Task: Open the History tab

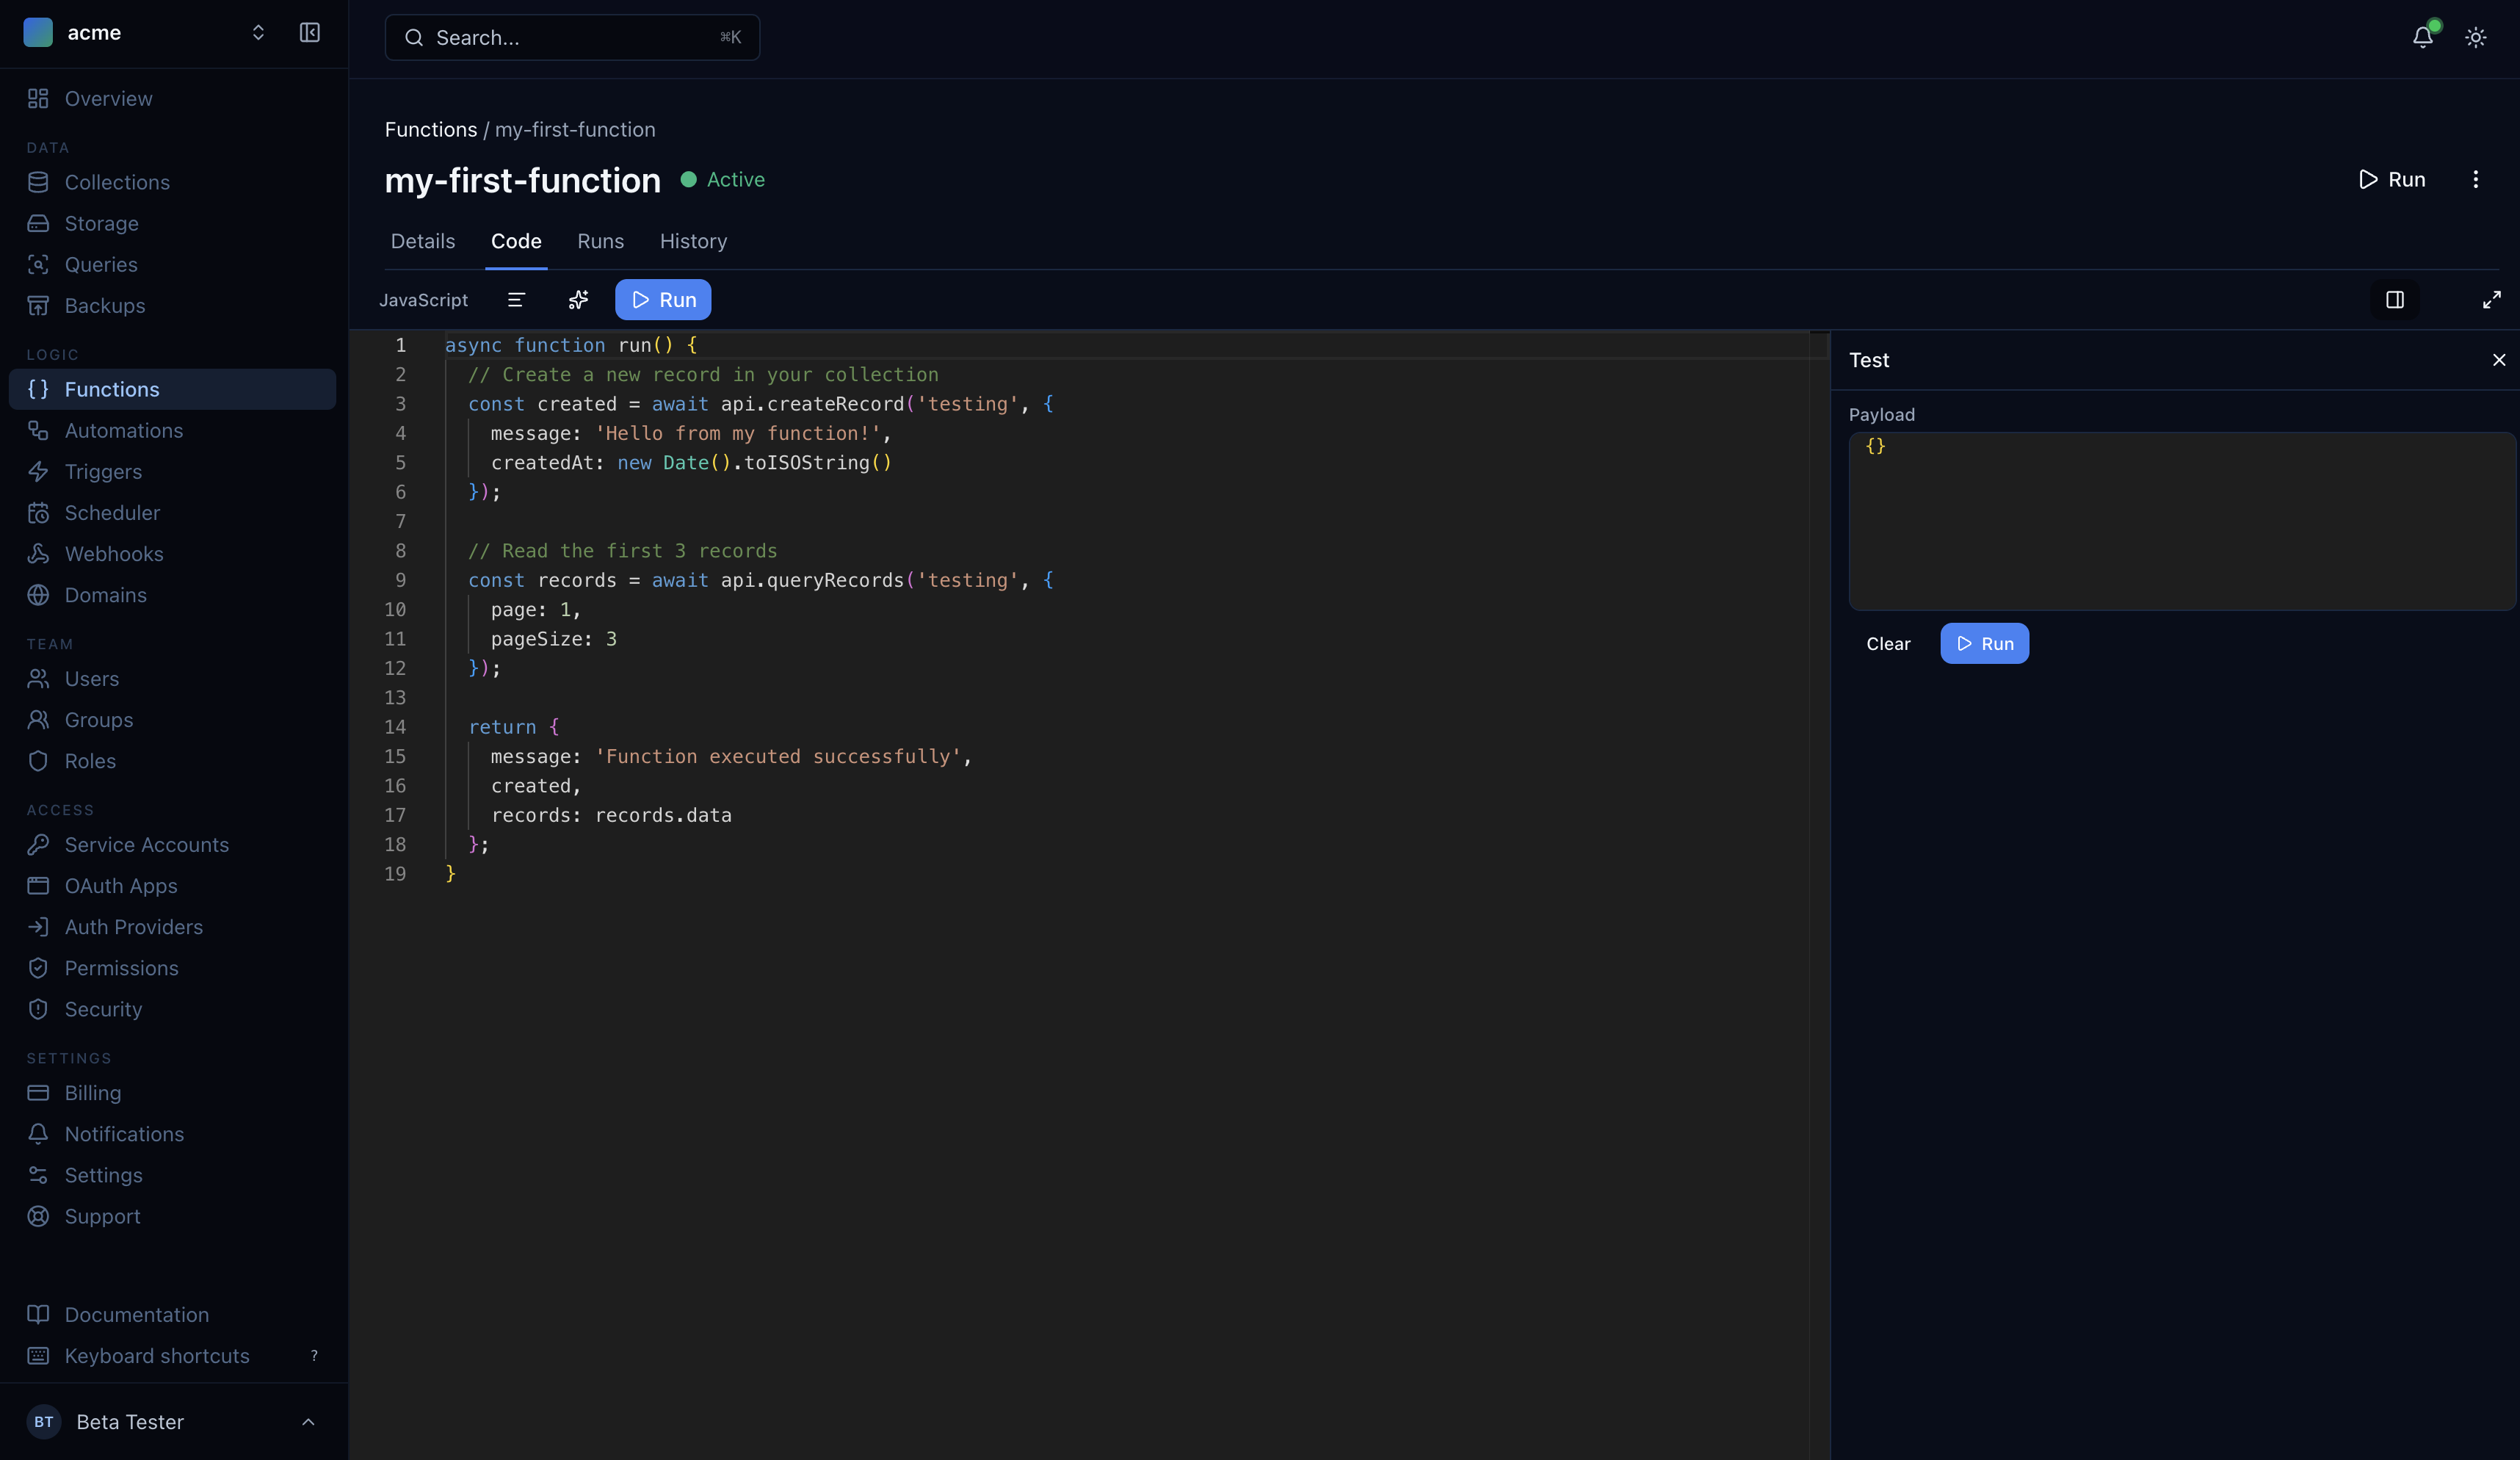Action: 692,241
